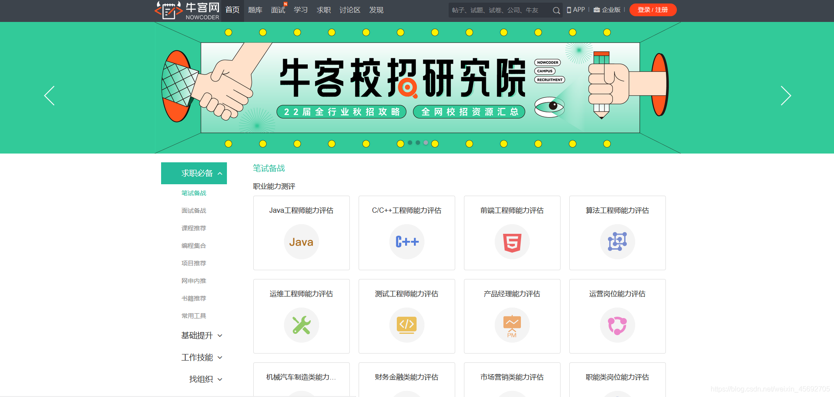Screen dimensions: 834x397
Task: Open 运营岗位能力评估 card title
Action: (617, 294)
